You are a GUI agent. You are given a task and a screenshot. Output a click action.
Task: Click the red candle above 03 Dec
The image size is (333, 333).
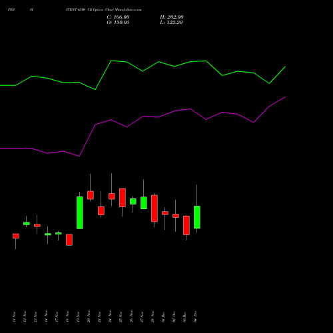[186, 225]
